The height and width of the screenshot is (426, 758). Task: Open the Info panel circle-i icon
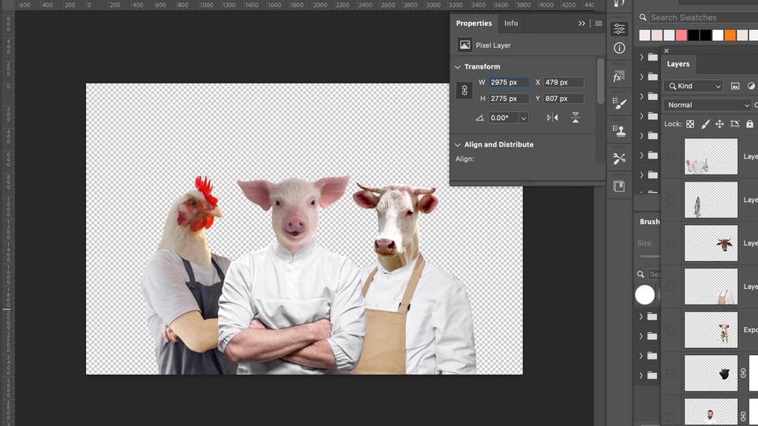click(619, 48)
